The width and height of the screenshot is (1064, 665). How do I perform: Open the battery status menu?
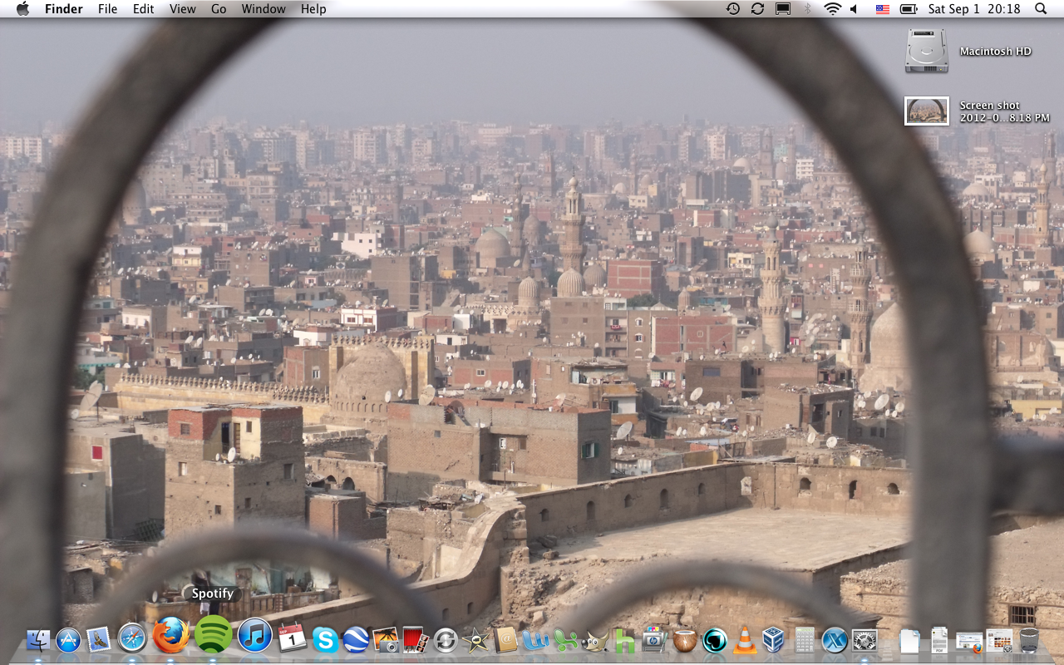(909, 9)
